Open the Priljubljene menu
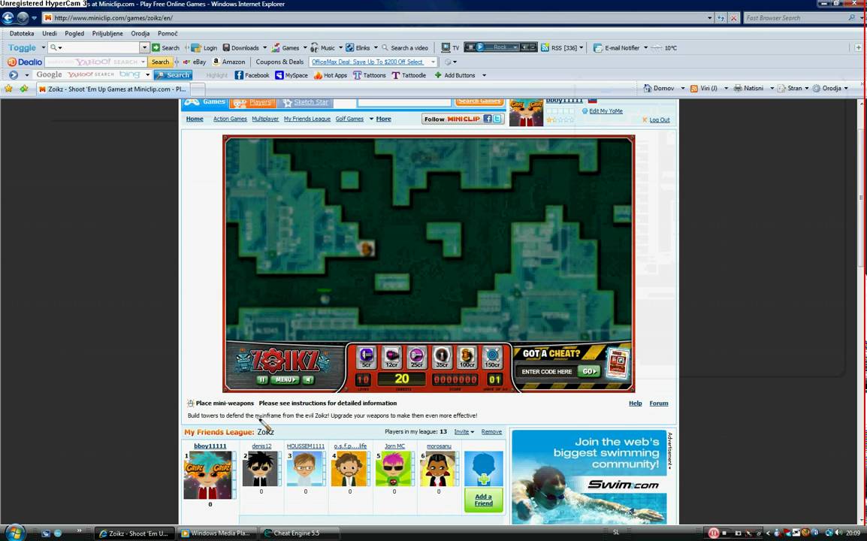Viewport: 867px width, 541px height. [x=107, y=33]
